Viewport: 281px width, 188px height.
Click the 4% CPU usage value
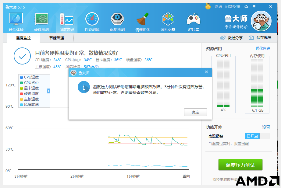tap(223, 110)
